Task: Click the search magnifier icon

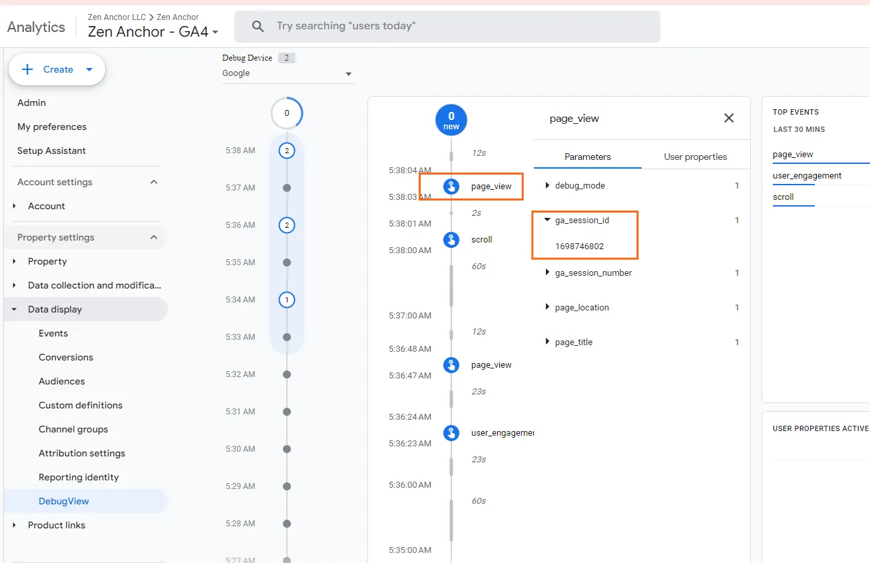Action: (258, 27)
